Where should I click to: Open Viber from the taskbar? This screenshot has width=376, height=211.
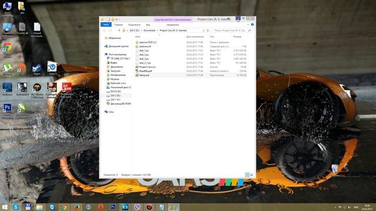[137, 207]
